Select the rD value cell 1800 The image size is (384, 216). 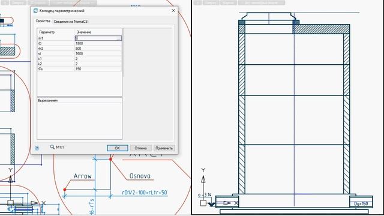click(98, 43)
